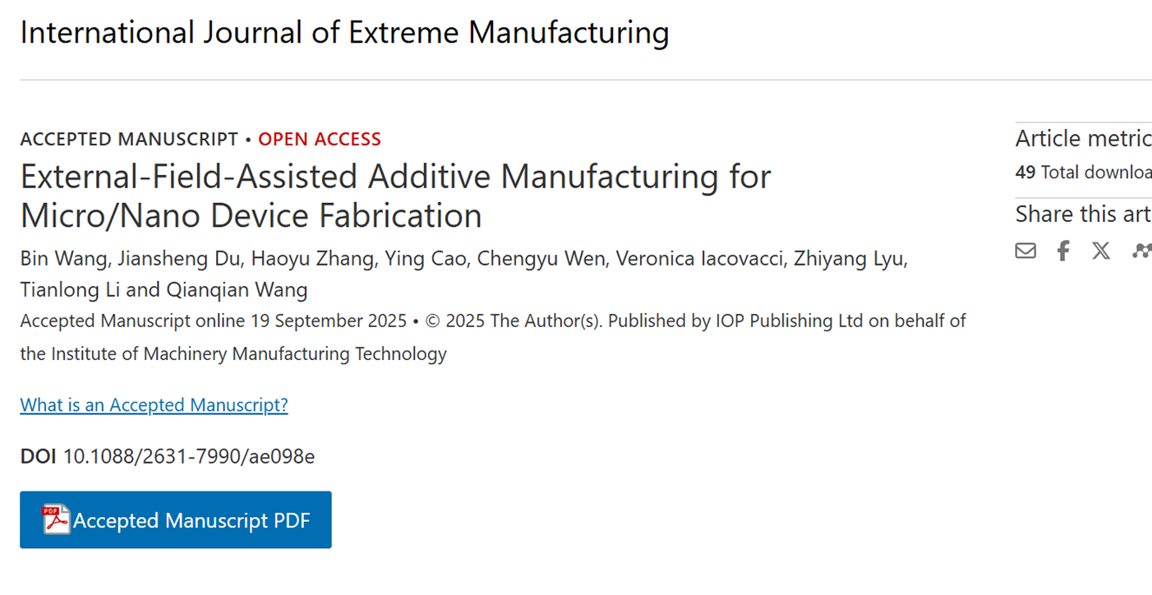The width and height of the screenshot is (1152, 595).
Task: Download the Accepted Manuscript PDF
Action: [x=191, y=520]
